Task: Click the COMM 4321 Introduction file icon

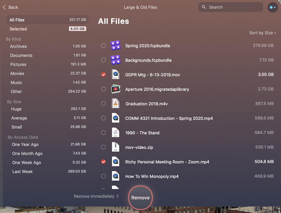Action: click(116, 118)
